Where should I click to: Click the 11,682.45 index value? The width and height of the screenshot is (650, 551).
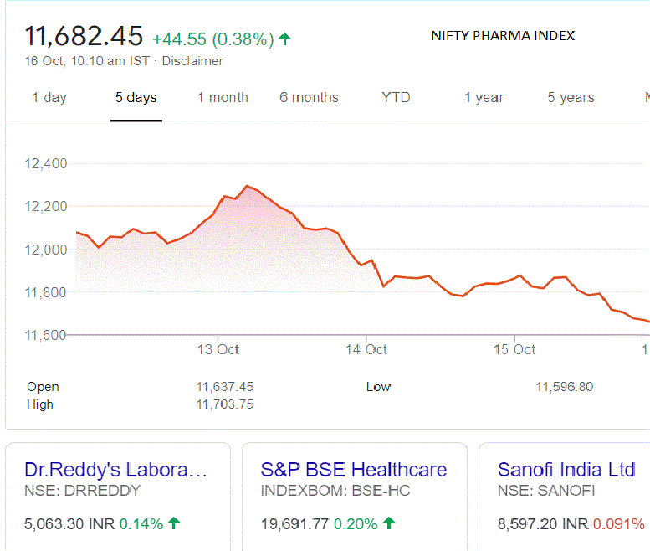coord(84,37)
